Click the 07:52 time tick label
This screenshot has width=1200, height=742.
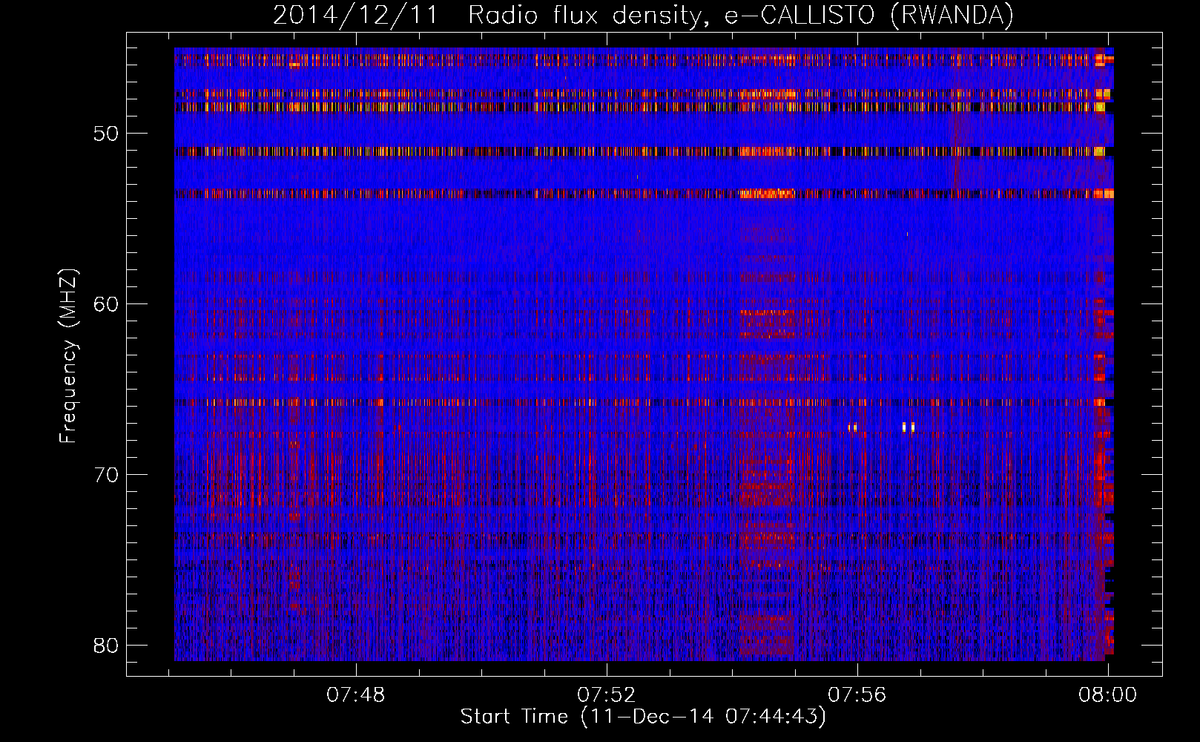coord(607,695)
